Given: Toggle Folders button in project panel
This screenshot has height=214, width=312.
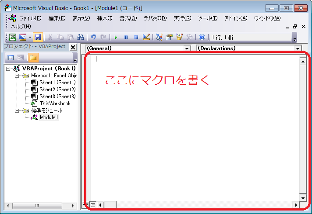Looking at the screenshot, I should click(33, 58).
